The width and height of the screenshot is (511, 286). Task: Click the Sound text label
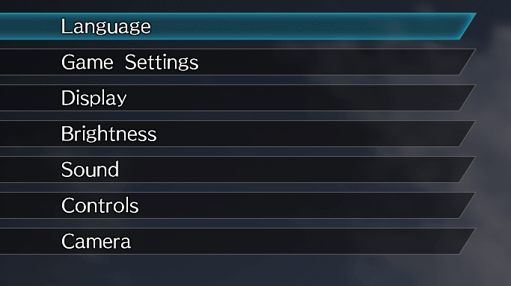click(x=90, y=170)
